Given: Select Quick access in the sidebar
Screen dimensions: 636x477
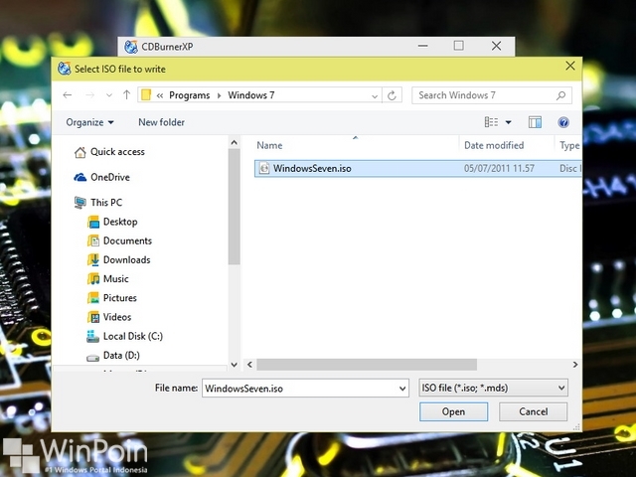Looking at the screenshot, I should [117, 152].
